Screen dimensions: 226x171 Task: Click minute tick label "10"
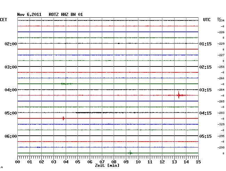point(138,162)
